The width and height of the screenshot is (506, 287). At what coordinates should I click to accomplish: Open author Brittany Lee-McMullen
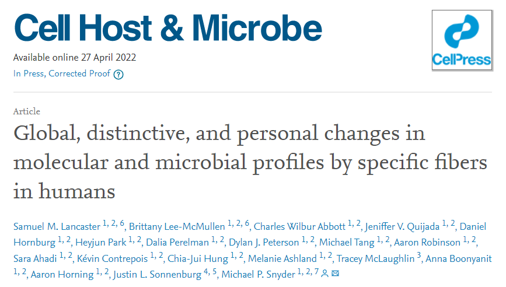click(x=177, y=226)
